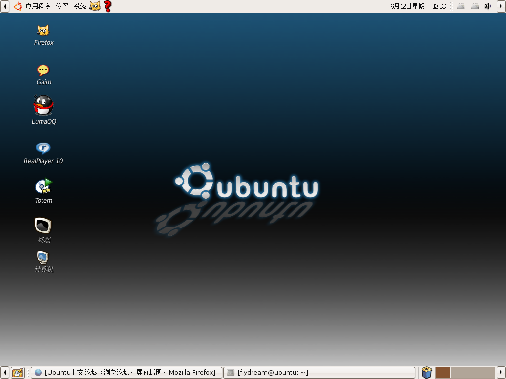Open the volume control speaker icon

point(488,6)
